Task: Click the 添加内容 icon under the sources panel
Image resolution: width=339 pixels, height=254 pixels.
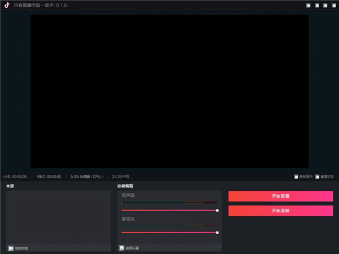Action: tap(11, 248)
